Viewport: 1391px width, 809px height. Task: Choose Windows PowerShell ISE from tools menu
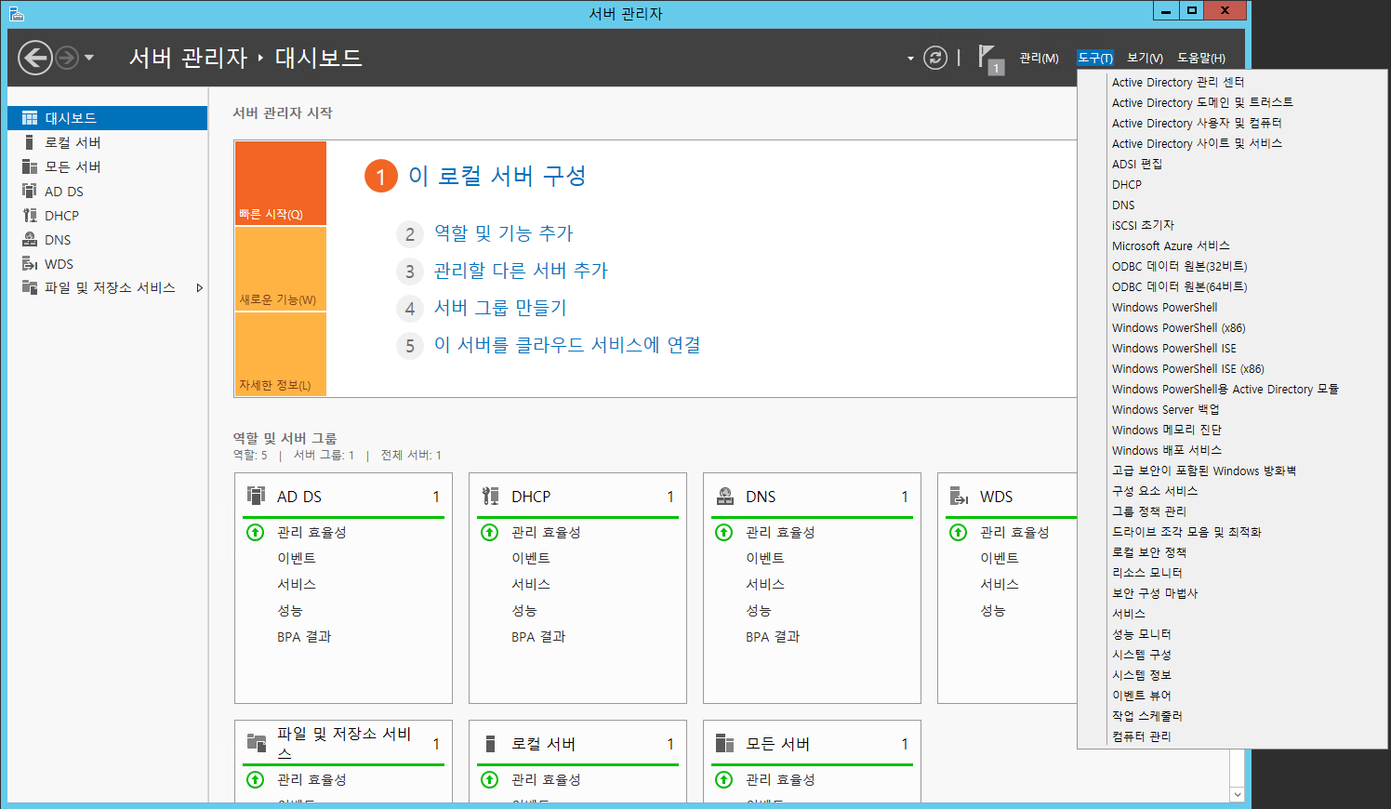(1173, 348)
